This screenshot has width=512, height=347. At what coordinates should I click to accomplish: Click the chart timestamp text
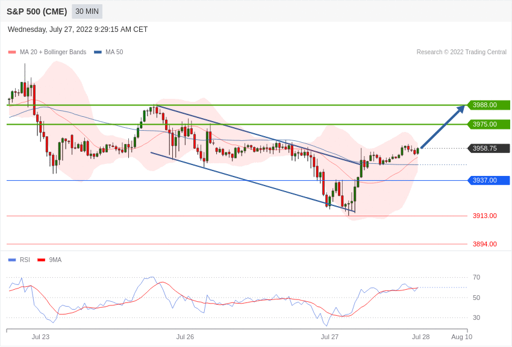click(78, 30)
